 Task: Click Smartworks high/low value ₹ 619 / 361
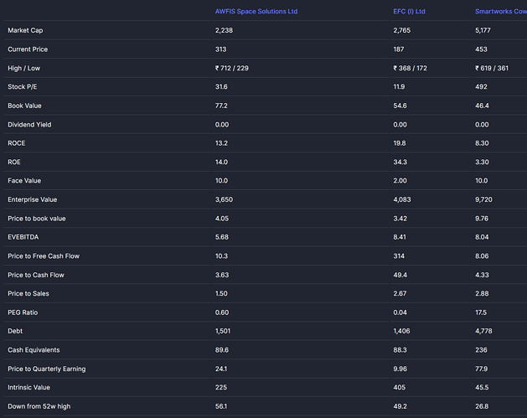click(x=492, y=68)
